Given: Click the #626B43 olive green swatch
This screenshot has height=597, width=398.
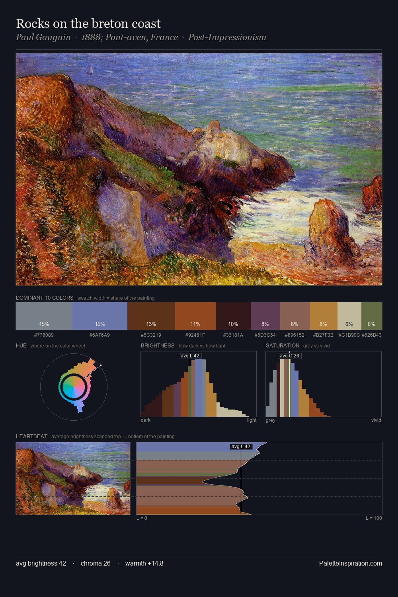Looking at the screenshot, I should [372, 316].
